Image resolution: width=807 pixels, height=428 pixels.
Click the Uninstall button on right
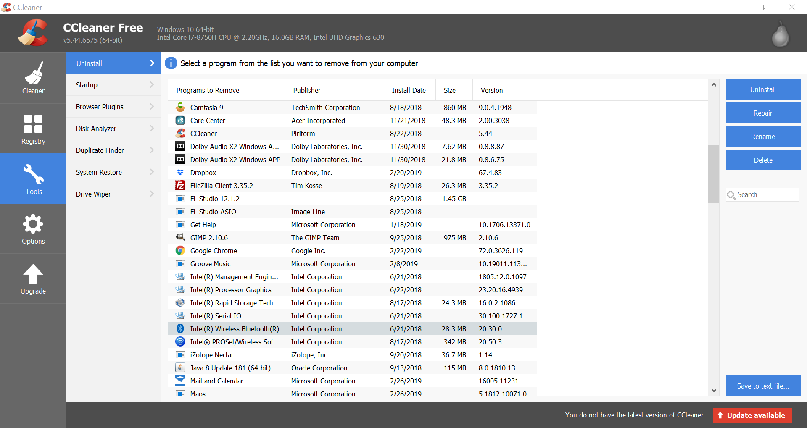[x=763, y=89]
